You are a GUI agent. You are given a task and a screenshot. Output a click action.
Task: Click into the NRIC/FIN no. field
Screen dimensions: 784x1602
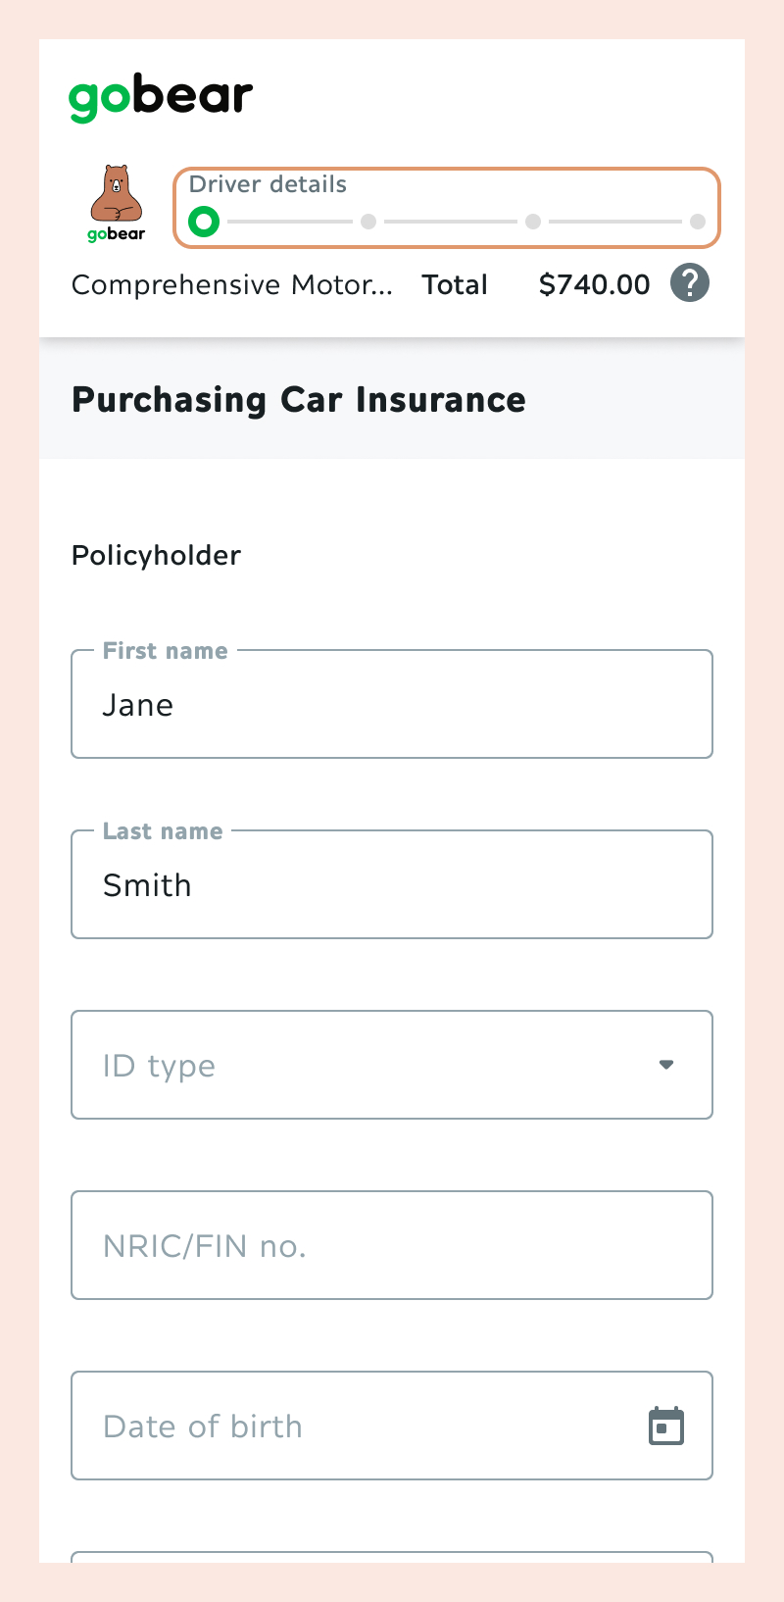point(392,1245)
